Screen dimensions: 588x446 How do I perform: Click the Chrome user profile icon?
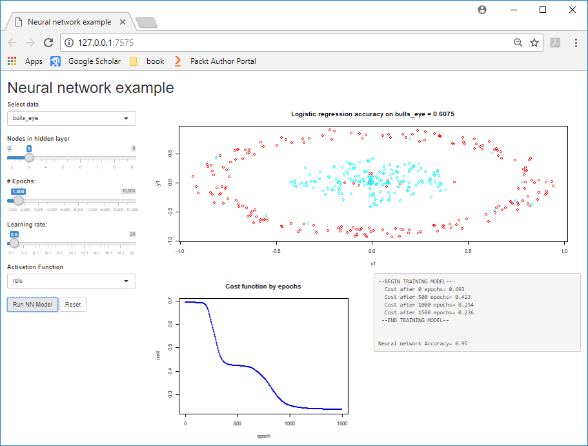482,10
